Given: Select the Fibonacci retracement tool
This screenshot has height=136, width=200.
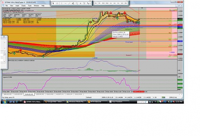Looking at the screenshot, I should click(x=77, y=3).
